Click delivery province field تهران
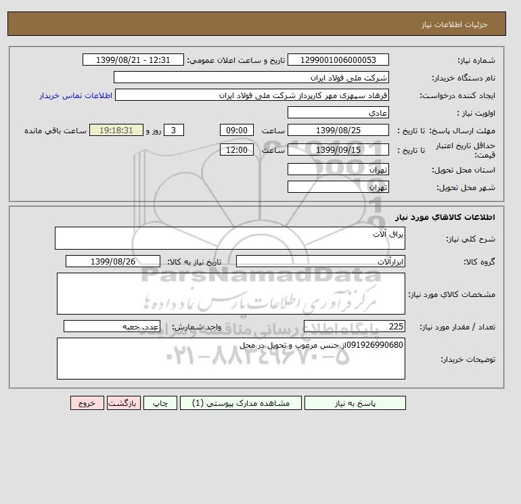The image size is (521, 504). 338,169
